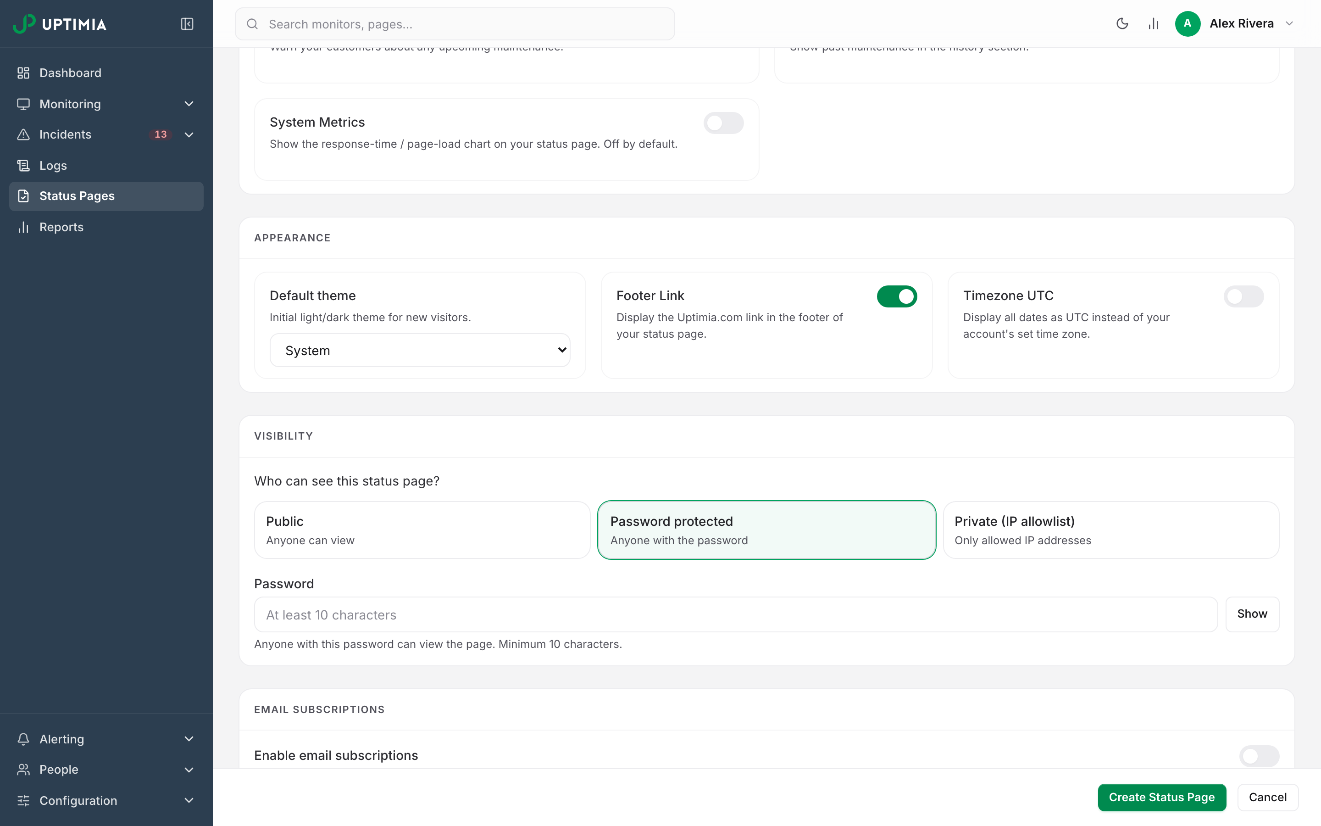The image size is (1321, 826).
Task: Click the Configuration sliders icon
Action: 23,801
